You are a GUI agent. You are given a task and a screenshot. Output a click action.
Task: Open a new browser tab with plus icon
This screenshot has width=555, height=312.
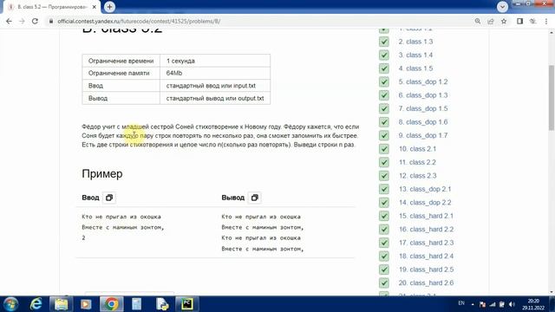coord(110,7)
